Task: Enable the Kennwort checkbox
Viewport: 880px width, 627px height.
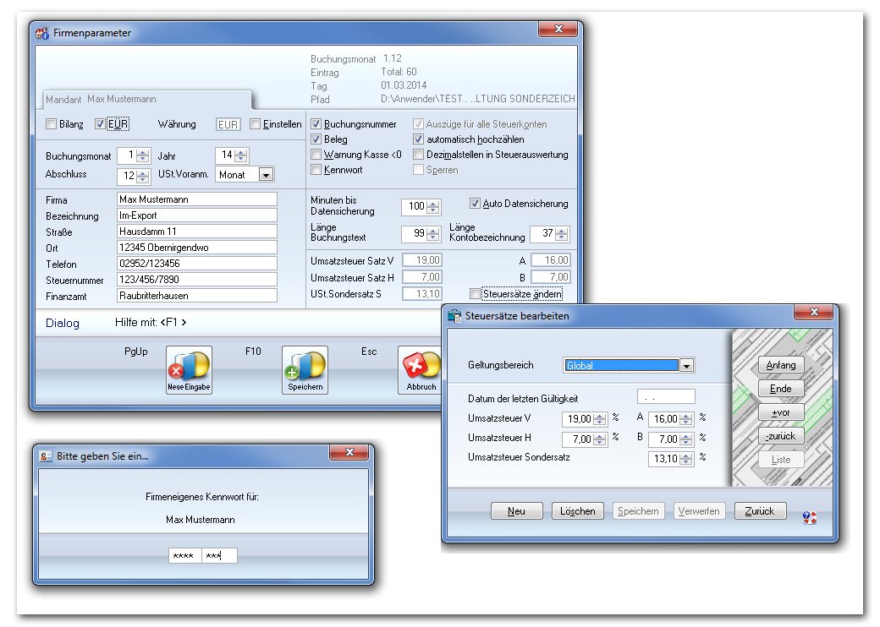Action: pyautogui.click(x=316, y=170)
